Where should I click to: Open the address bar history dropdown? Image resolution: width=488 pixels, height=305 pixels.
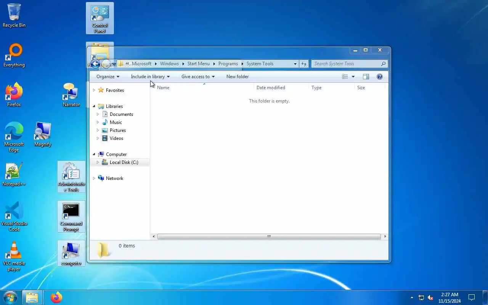295,64
